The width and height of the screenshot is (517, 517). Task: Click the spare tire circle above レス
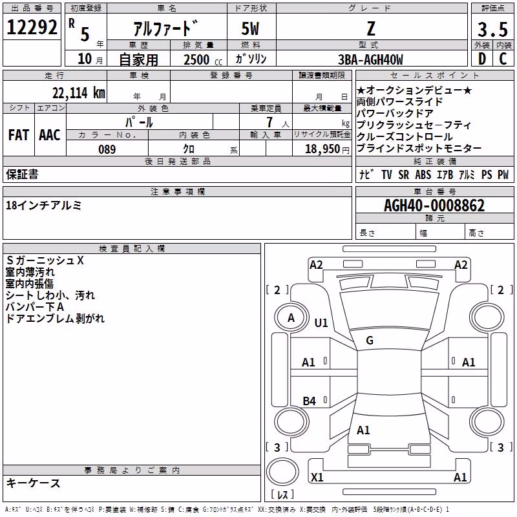point(282,472)
